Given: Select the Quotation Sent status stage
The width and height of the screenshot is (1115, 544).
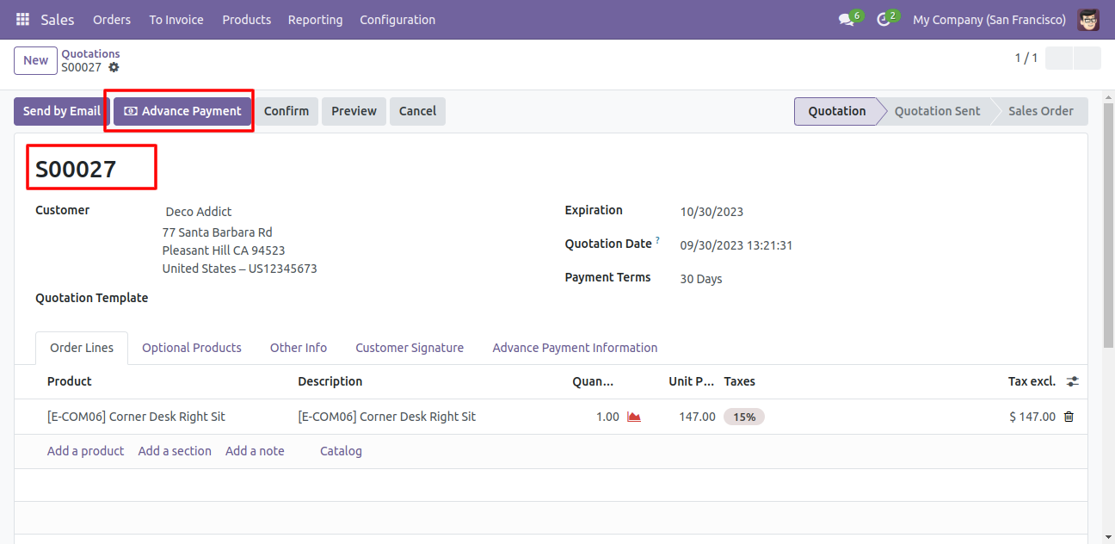Looking at the screenshot, I should pos(937,111).
